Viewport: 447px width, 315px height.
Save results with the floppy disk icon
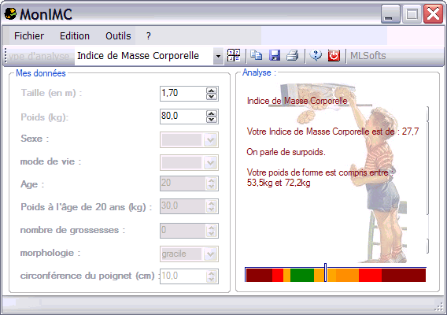pyautogui.click(x=275, y=55)
